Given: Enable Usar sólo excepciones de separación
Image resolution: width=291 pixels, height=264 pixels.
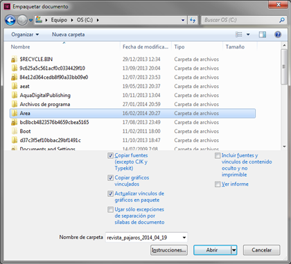Looking at the screenshot, I should point(110,210).
